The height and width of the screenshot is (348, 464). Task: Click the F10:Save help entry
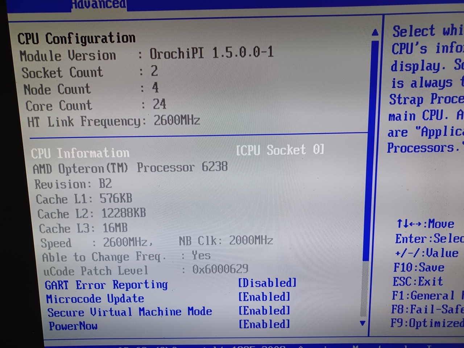419,268
